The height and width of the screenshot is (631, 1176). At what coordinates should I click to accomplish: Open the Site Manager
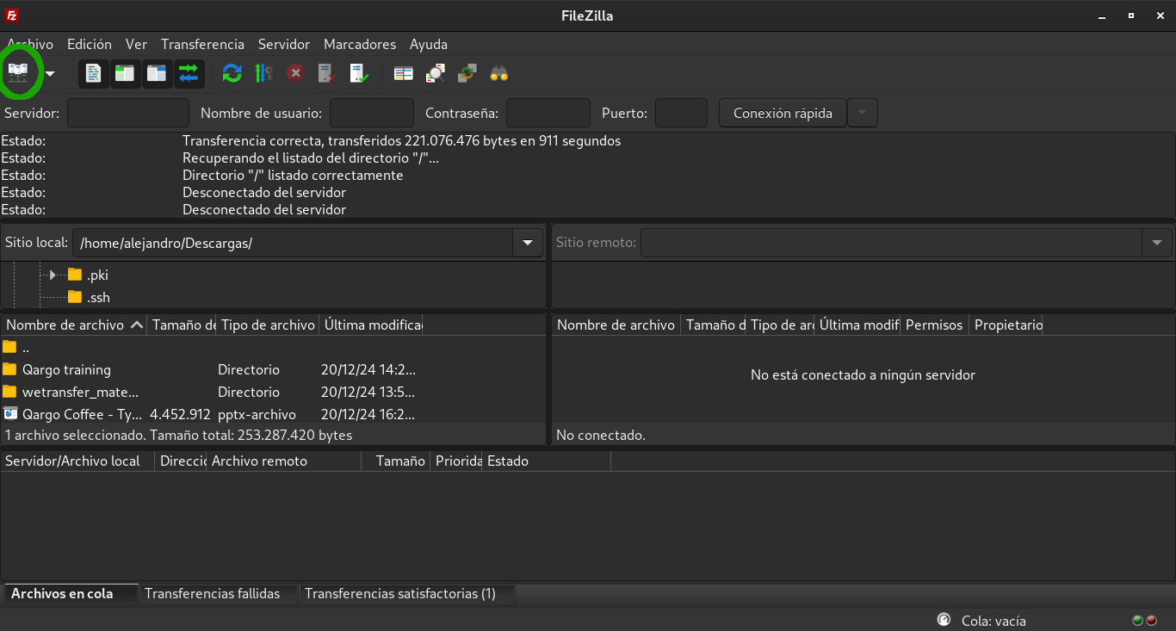[x=18, y=73]
